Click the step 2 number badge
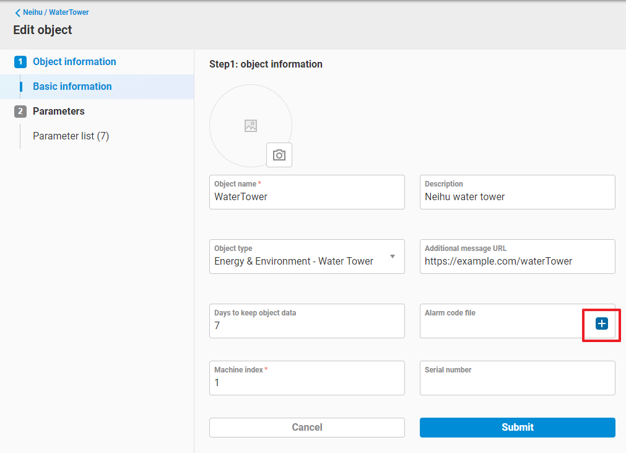This screenshot has height=453, width=626. [20, 112]
